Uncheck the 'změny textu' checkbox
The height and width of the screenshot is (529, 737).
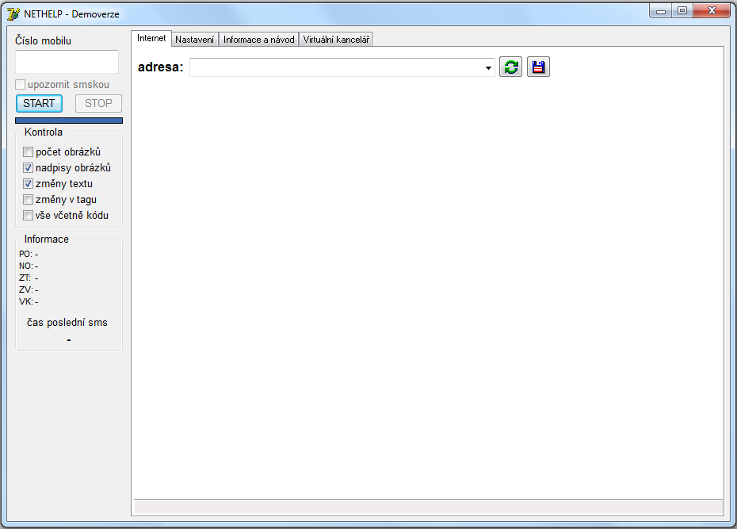[29, 184]
